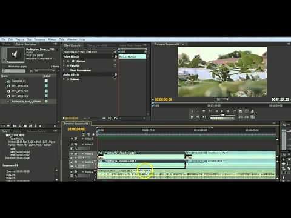Play the Project panel thumbnail preview

point(4,60)
